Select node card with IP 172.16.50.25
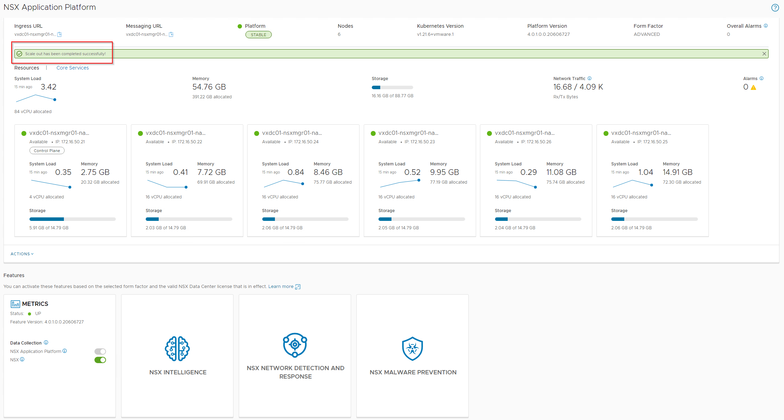 click(x=652, y=181)
